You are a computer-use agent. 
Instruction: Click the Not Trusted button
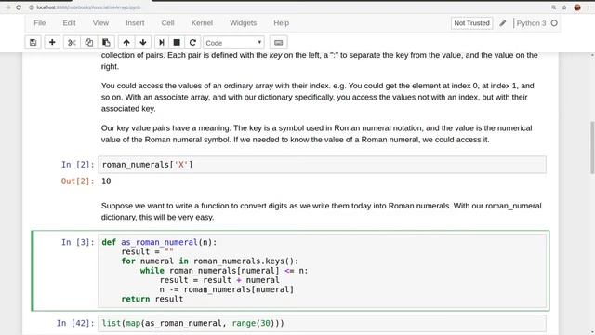[x=471, y=23]
